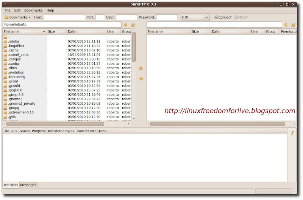
Task: Sort remote list by Date column
Action: (230, 31)
